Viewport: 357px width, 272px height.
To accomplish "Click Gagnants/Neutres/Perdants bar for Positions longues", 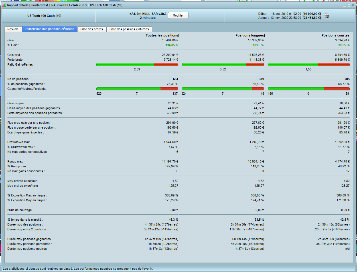I will click(223, 89).
